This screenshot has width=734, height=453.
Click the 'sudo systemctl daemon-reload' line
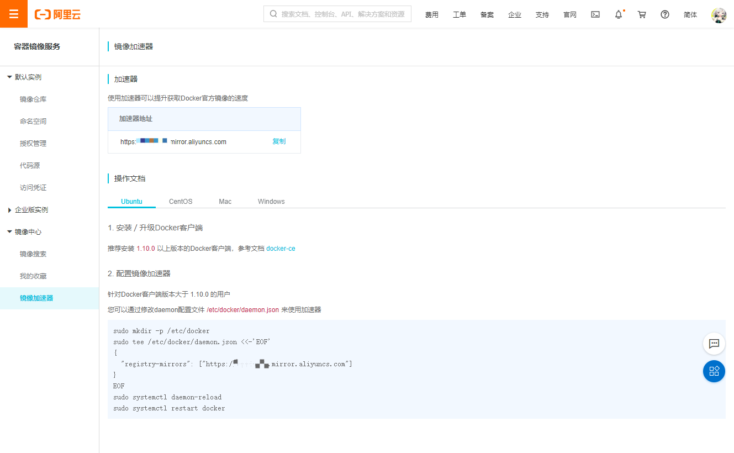pos(167,397)
